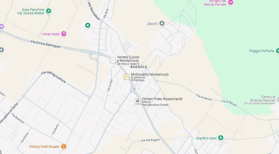279x154 pixels.
Task: Click the BAGNOLO district label
Action: pos(139,67)
